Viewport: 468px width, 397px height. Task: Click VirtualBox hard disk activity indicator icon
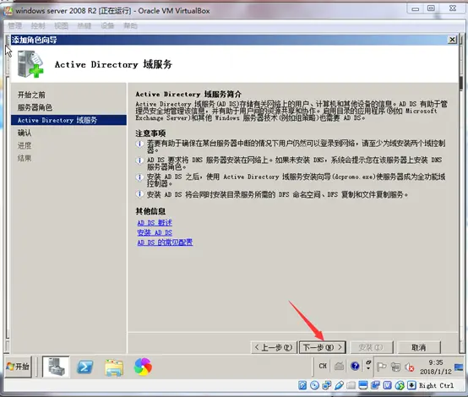click(x=302, y=385)
